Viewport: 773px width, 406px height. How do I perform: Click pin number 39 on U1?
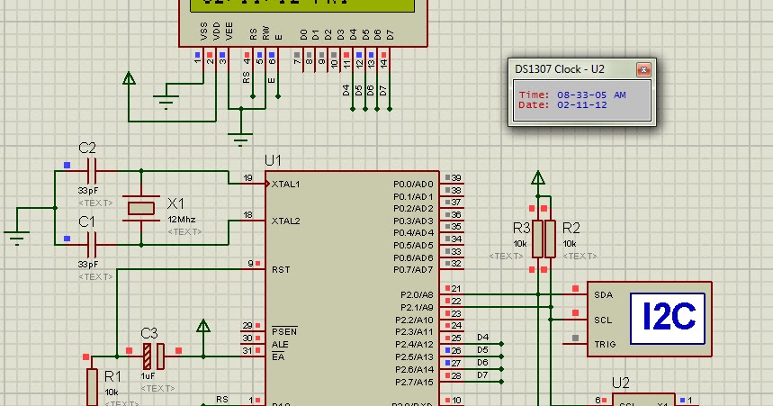point(456,178)
